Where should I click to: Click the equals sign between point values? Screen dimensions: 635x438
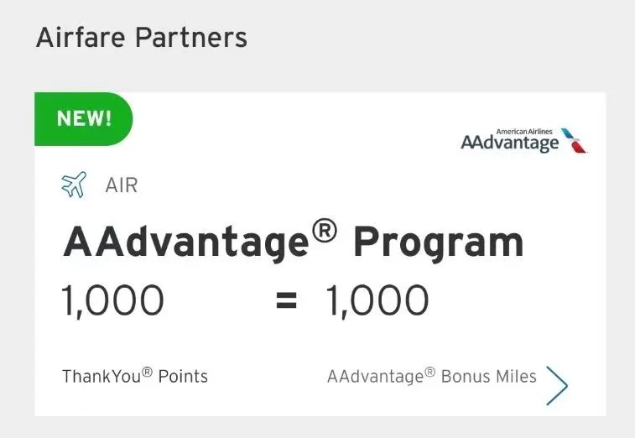pos(287,300)
